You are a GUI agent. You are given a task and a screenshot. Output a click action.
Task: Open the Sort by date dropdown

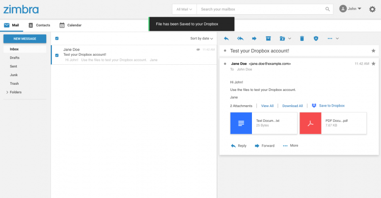[201, 39]
